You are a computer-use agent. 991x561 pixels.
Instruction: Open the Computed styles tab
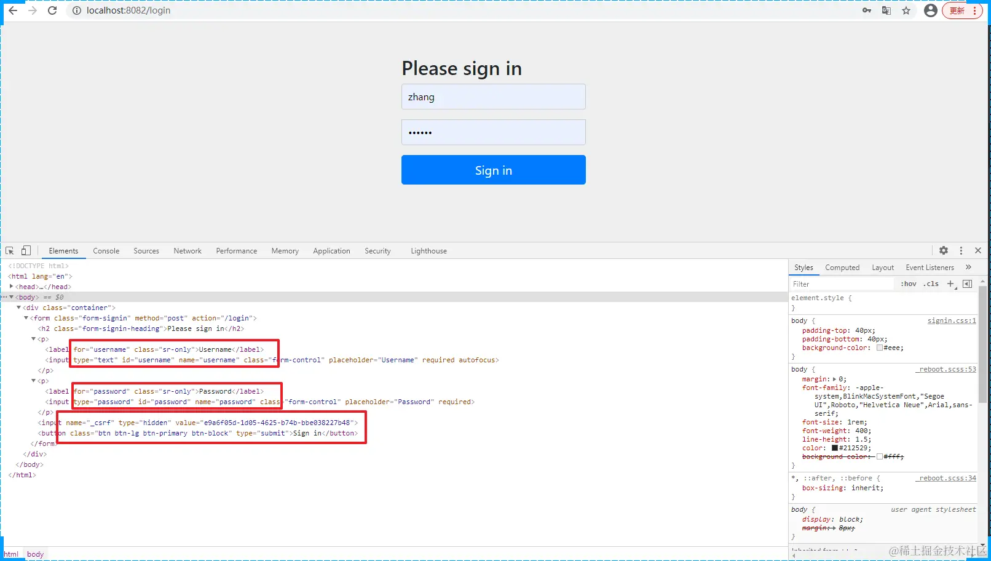842,268
